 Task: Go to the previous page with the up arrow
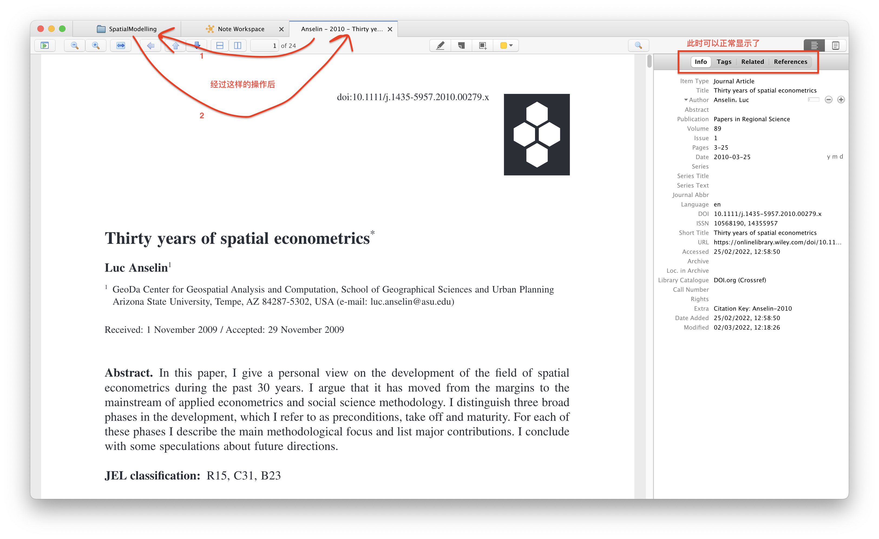pyautogui.click(x=176, y=45)
